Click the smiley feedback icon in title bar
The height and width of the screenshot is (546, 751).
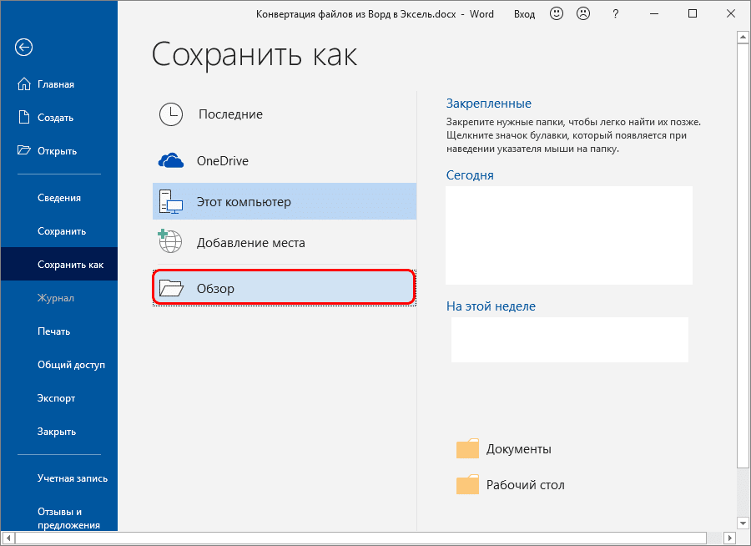(556, 13)
